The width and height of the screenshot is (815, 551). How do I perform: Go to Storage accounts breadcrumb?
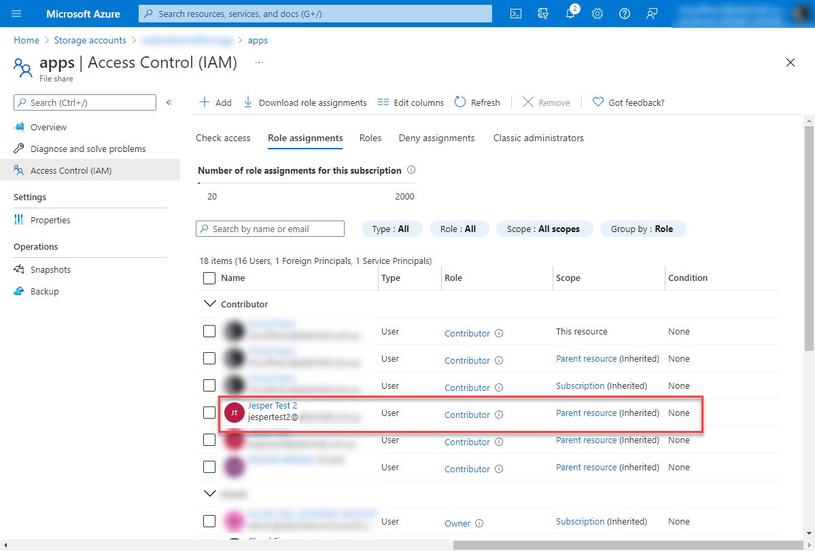90,40
